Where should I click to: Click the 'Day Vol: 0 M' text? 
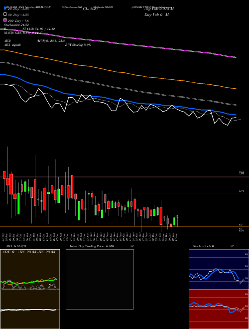coord(156,14)
